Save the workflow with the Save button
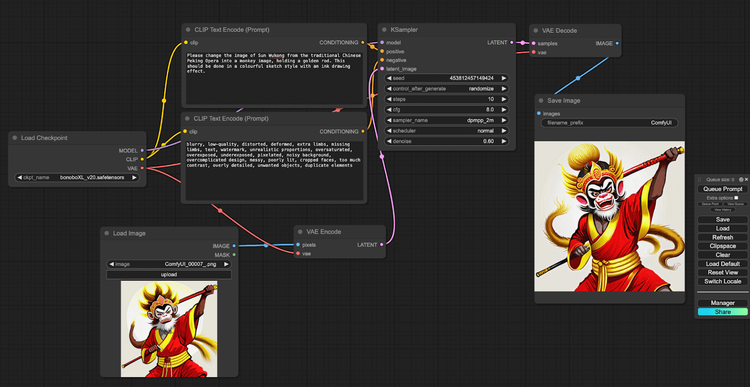This screenshot has width=750, height=387. click(723, 219)
